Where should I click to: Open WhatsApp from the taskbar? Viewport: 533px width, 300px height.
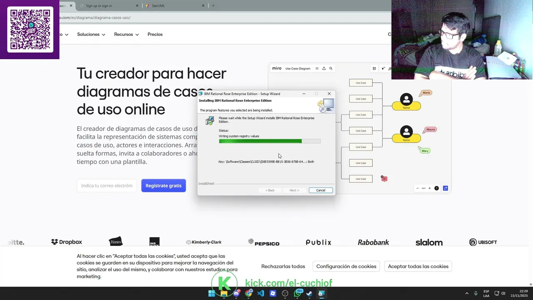(x=297, y=293)
